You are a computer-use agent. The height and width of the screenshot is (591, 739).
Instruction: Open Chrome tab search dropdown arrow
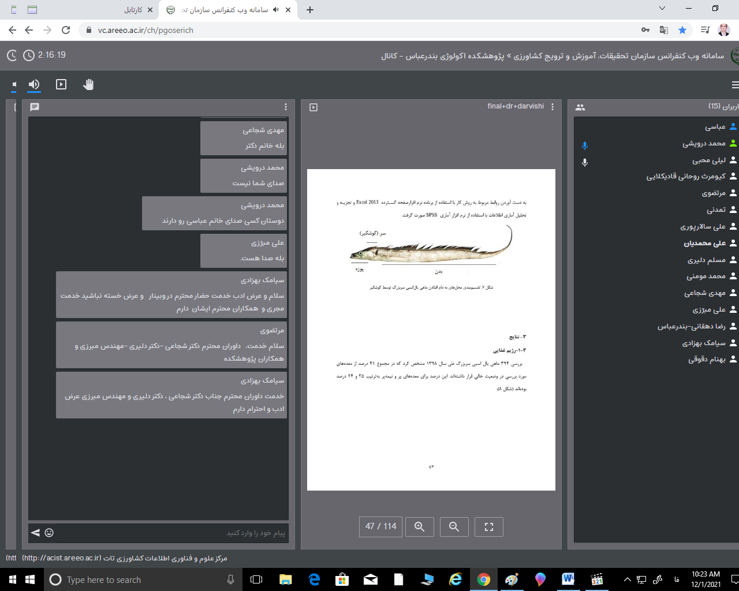(x=662, y=9)
